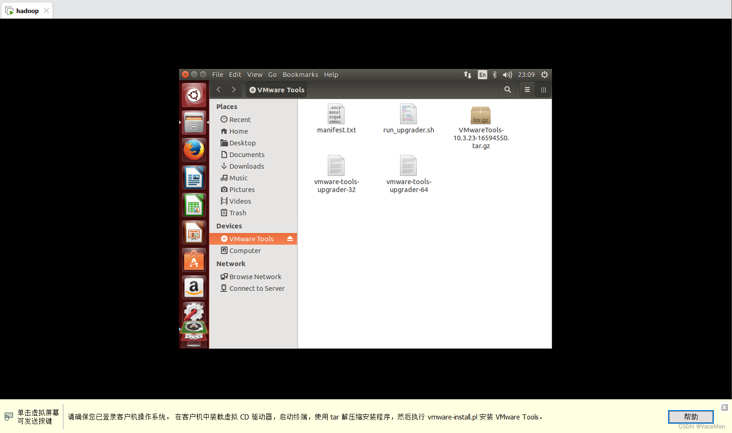Open the network connections indicator
732x433 pixels.
(468, 75)
